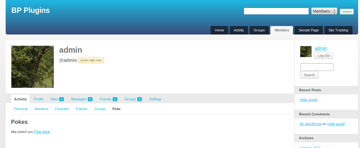
Task: Click the small admin avatar in sidebar
Action: tap(306, 51)
